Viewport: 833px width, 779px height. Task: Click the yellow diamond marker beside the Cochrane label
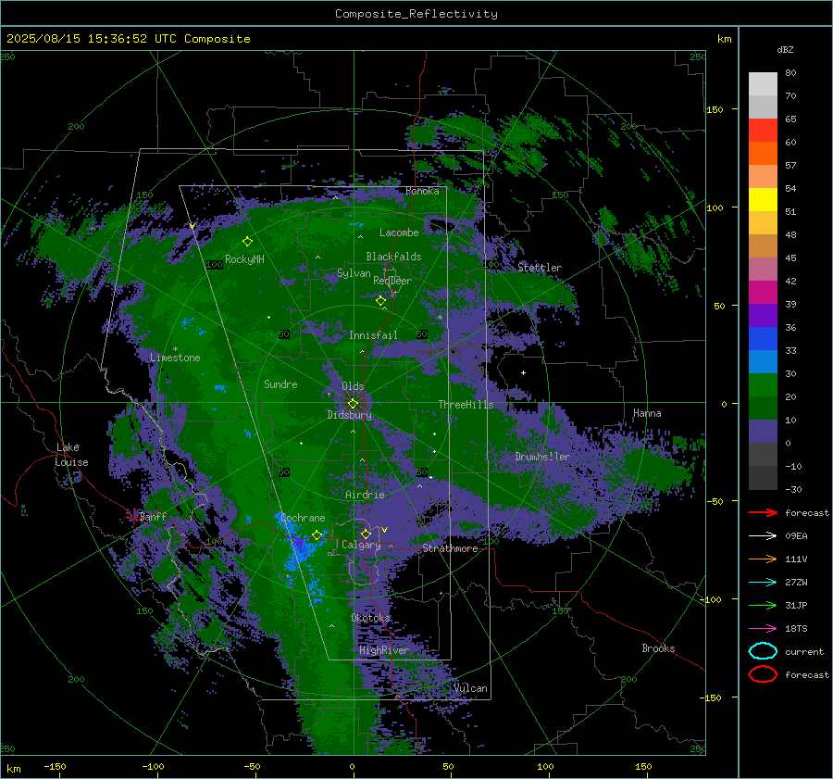pos(317,535)
